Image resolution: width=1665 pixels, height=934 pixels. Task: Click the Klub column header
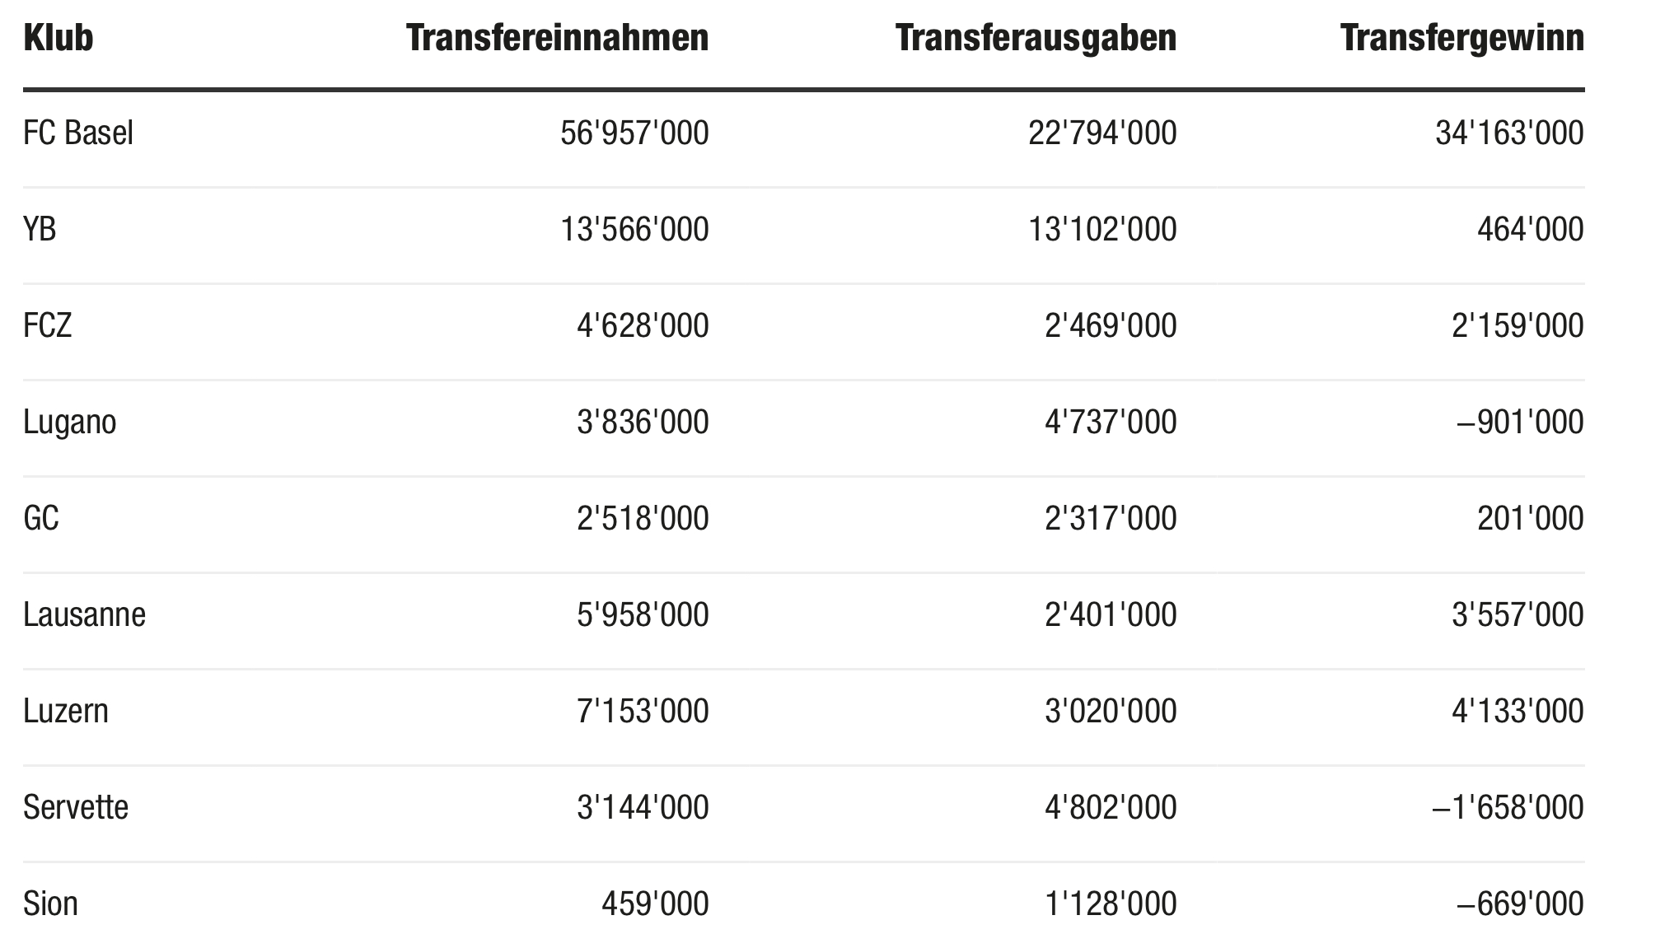58,38
